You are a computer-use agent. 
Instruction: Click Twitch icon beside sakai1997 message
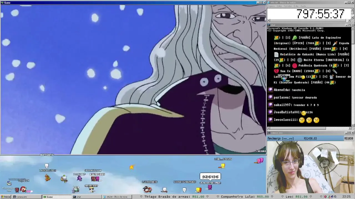(271, 105)
